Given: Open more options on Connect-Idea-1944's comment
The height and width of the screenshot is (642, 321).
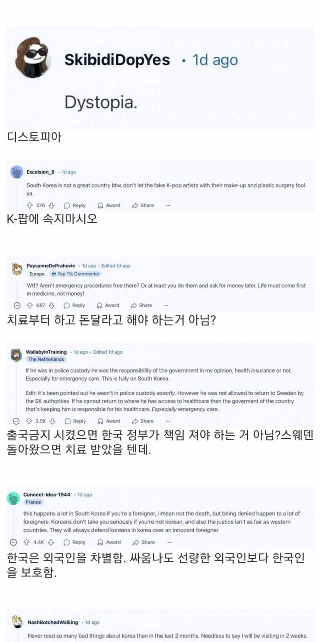Looking at the screenshot, I should pyautogui.click(x=168, y=542).
